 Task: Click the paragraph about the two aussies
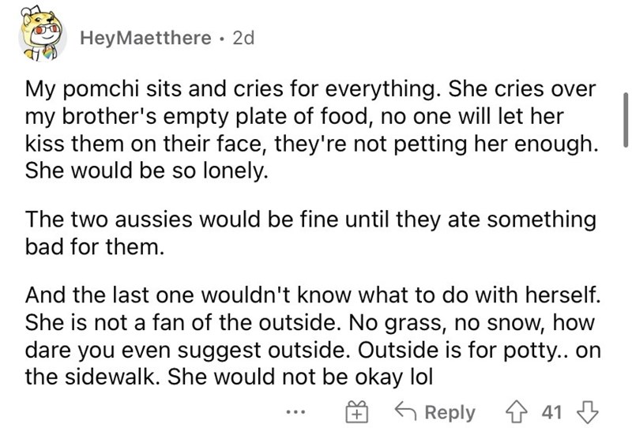(310, 233)
